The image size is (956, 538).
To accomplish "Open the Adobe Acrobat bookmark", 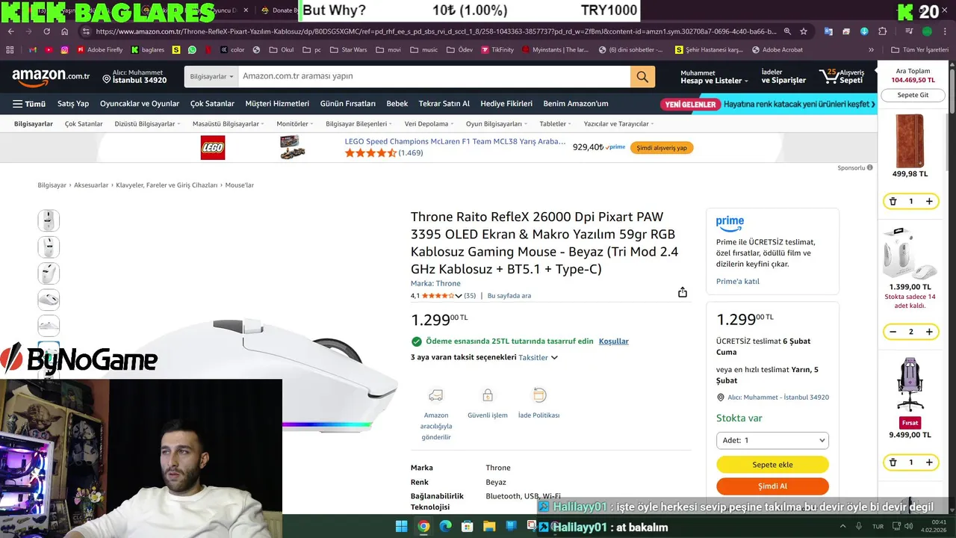I will [777, 50].
